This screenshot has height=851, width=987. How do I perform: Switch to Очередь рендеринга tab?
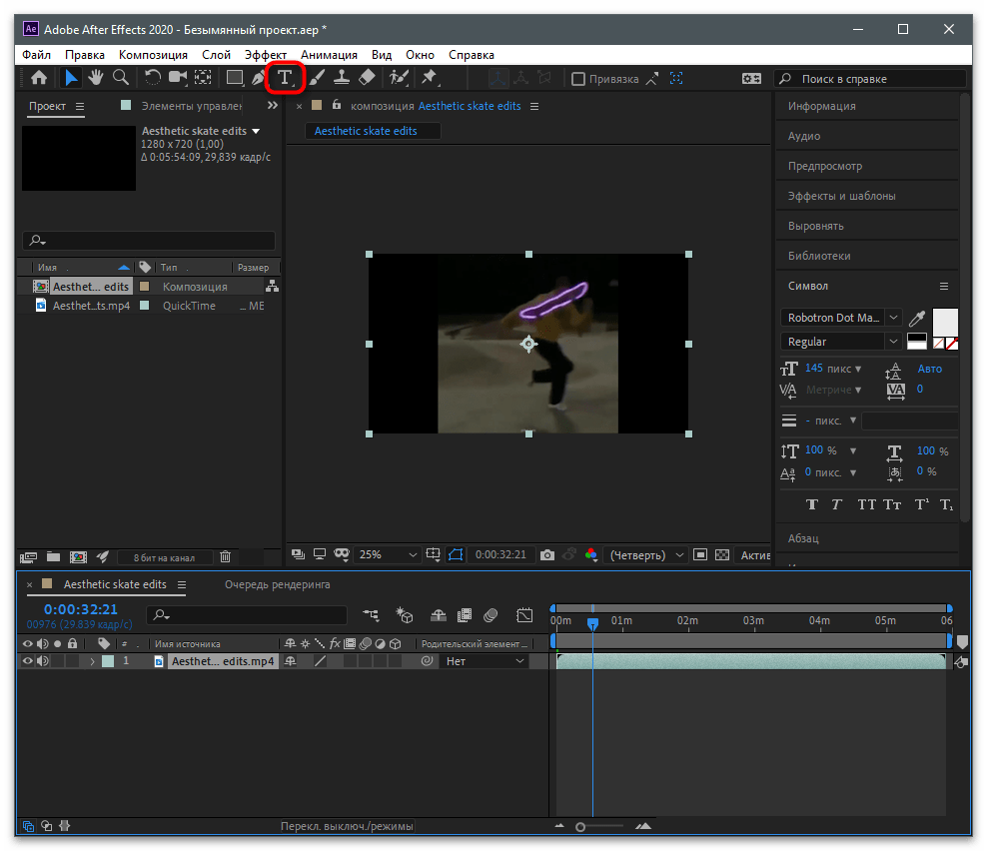pos(277,584)
